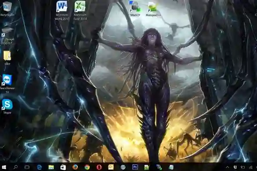Click the battery icon in the tray
The height and width of the screenshot is (171, 257).
tap(243, 167)
